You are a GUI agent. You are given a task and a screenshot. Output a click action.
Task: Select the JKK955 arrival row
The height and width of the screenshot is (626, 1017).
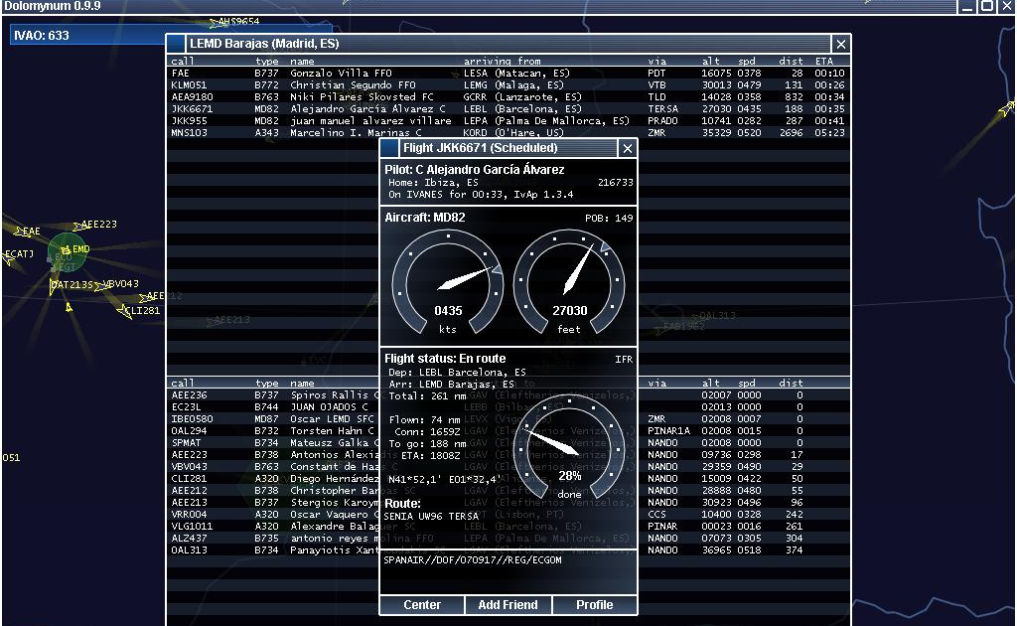[x=508, y=120]
